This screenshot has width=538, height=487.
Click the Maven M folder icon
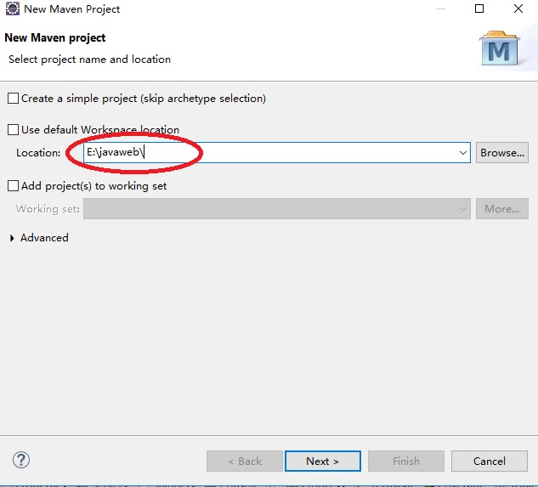(499, 48)
